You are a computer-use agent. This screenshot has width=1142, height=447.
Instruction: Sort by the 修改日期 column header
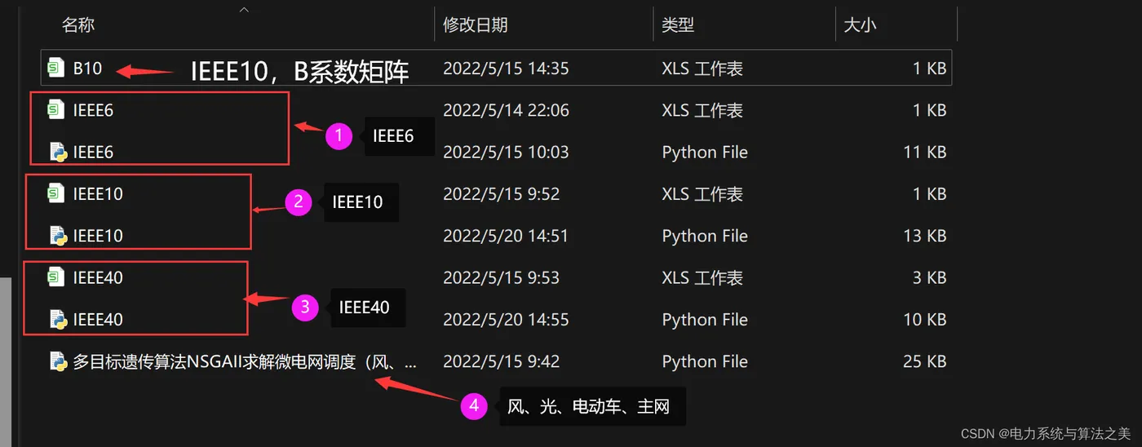[475, 25]
